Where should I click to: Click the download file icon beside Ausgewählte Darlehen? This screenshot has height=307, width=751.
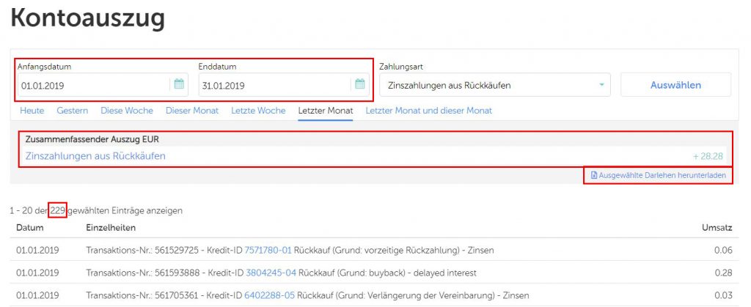[594, 177]
